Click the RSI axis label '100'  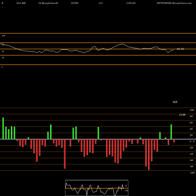tap(4, 36)
